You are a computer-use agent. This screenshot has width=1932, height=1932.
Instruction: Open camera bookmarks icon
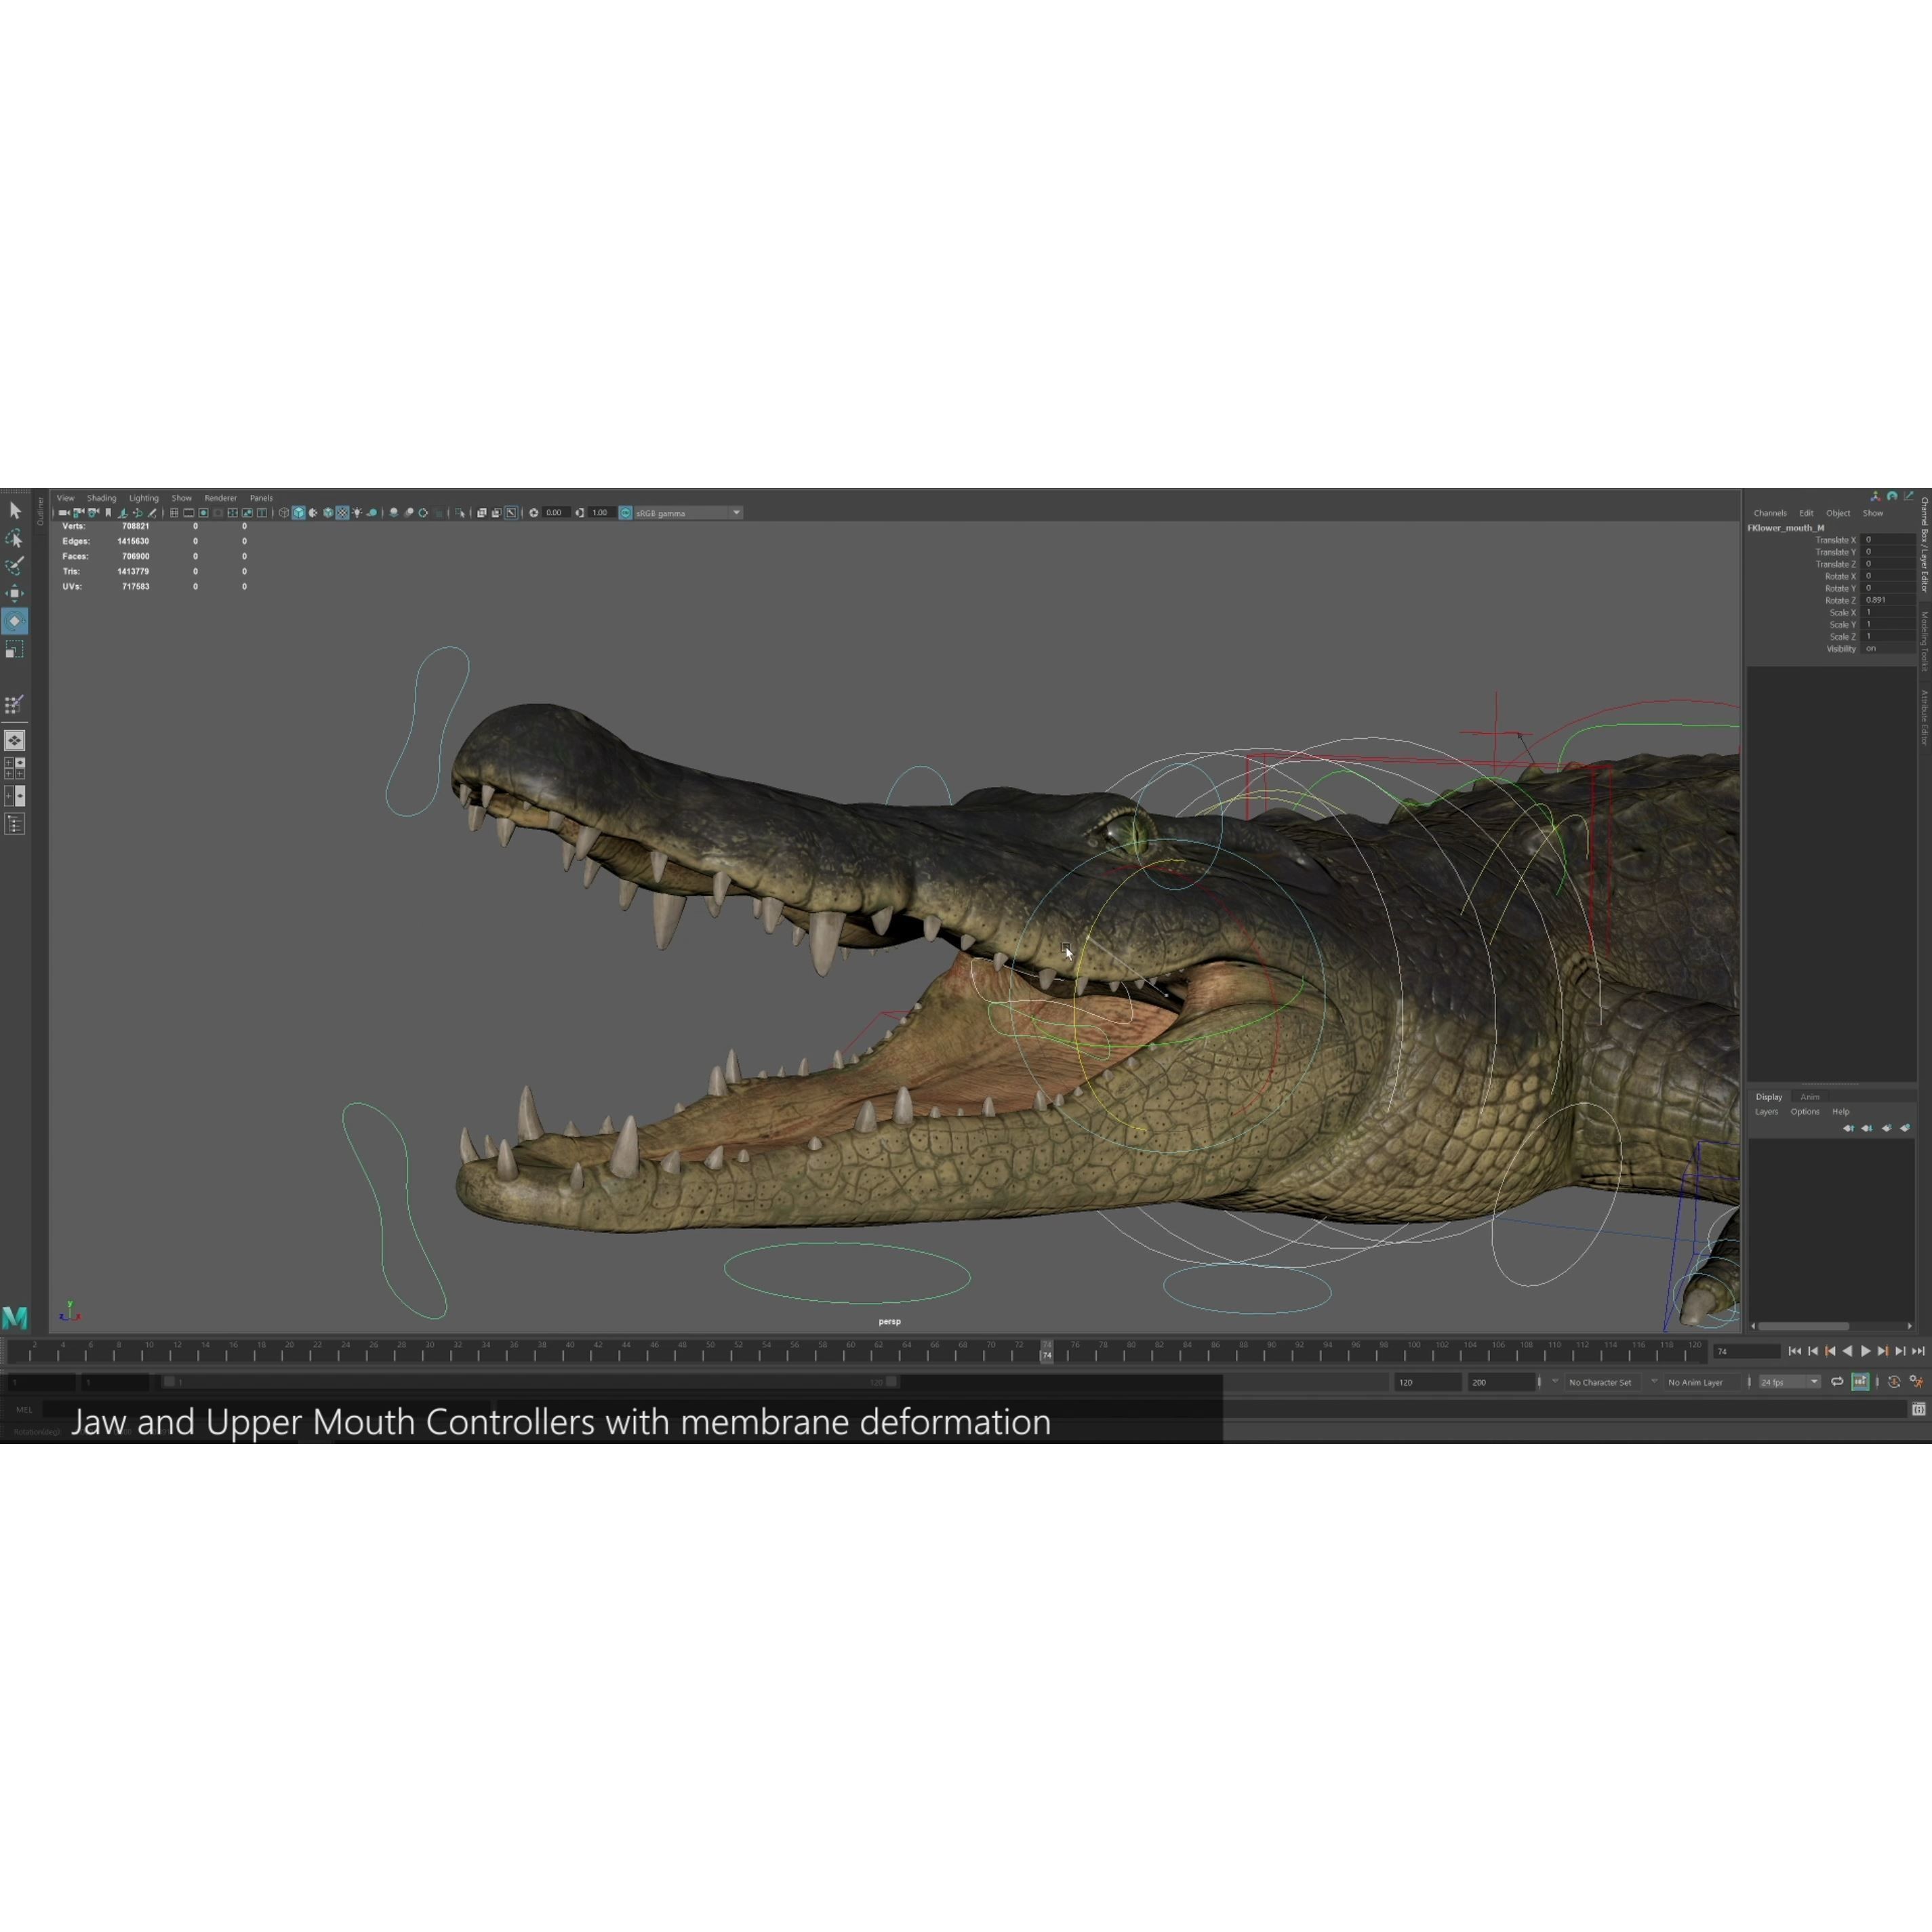(x=108, y=513)
